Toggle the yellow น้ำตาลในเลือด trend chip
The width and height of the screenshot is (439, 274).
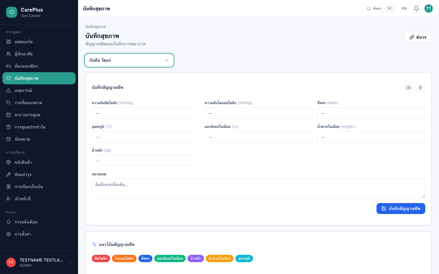click(x=220, y=258)
